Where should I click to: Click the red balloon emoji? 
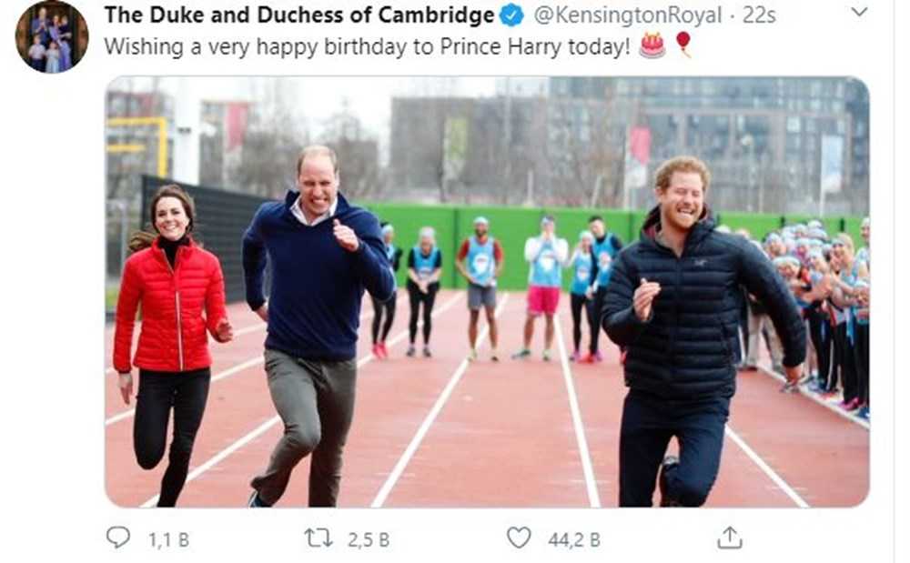(682, 44)
